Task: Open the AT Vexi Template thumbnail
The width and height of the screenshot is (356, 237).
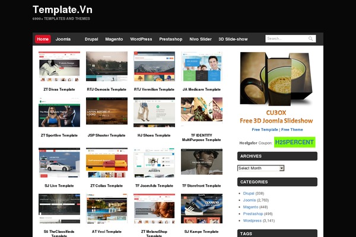Action: pos(107,209)
